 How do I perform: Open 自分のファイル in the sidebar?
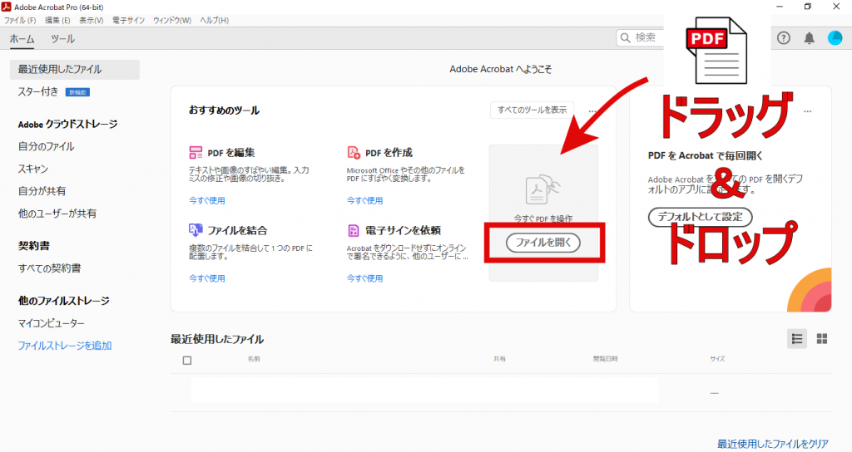click(x=47, y=146)
